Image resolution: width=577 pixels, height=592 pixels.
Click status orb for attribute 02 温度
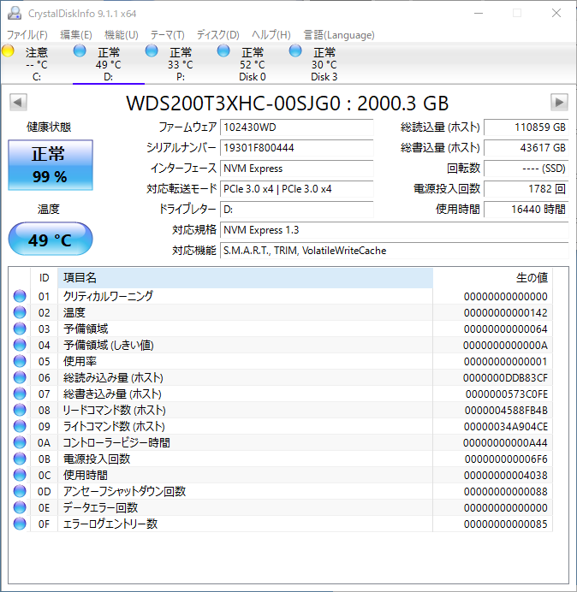click(x=20, y=312)
